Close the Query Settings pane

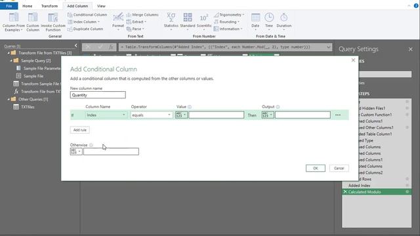click(x=411, y=49)
